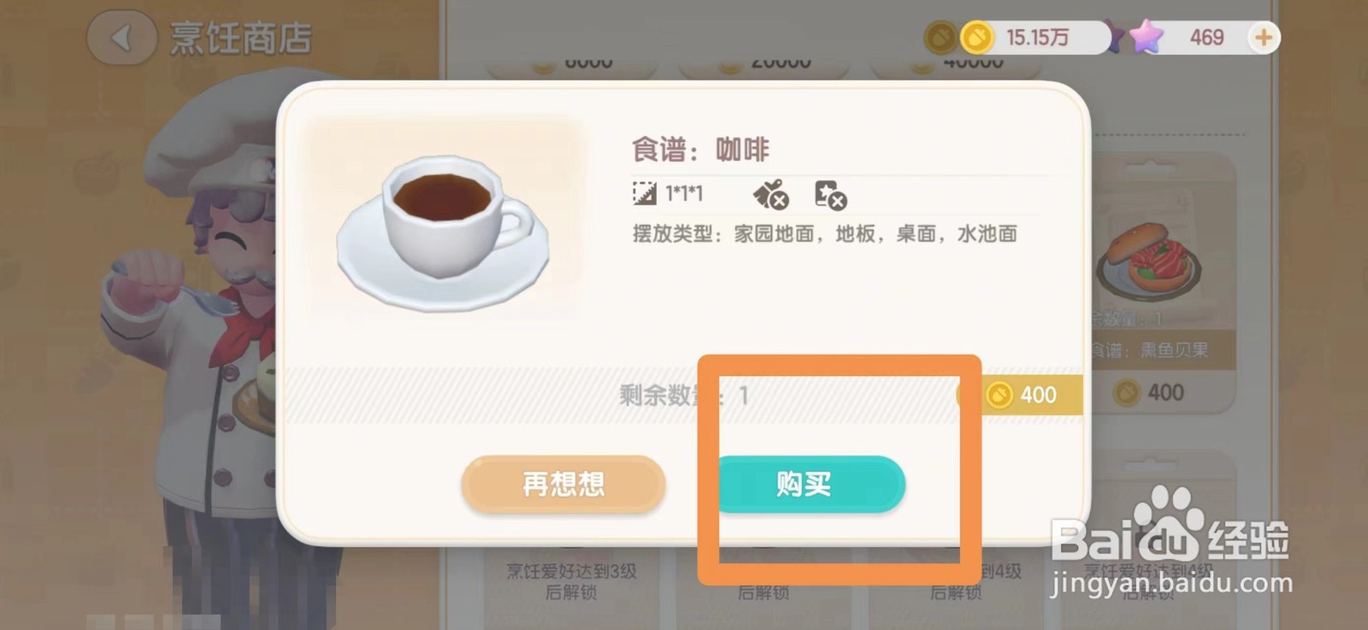1368x630 pixels.
Task: Click the 再想想 cancel button
Action: [563, 485]
